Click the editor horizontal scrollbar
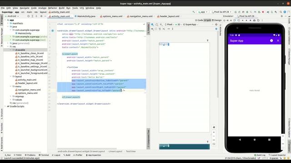 click(x=87, y=149)
